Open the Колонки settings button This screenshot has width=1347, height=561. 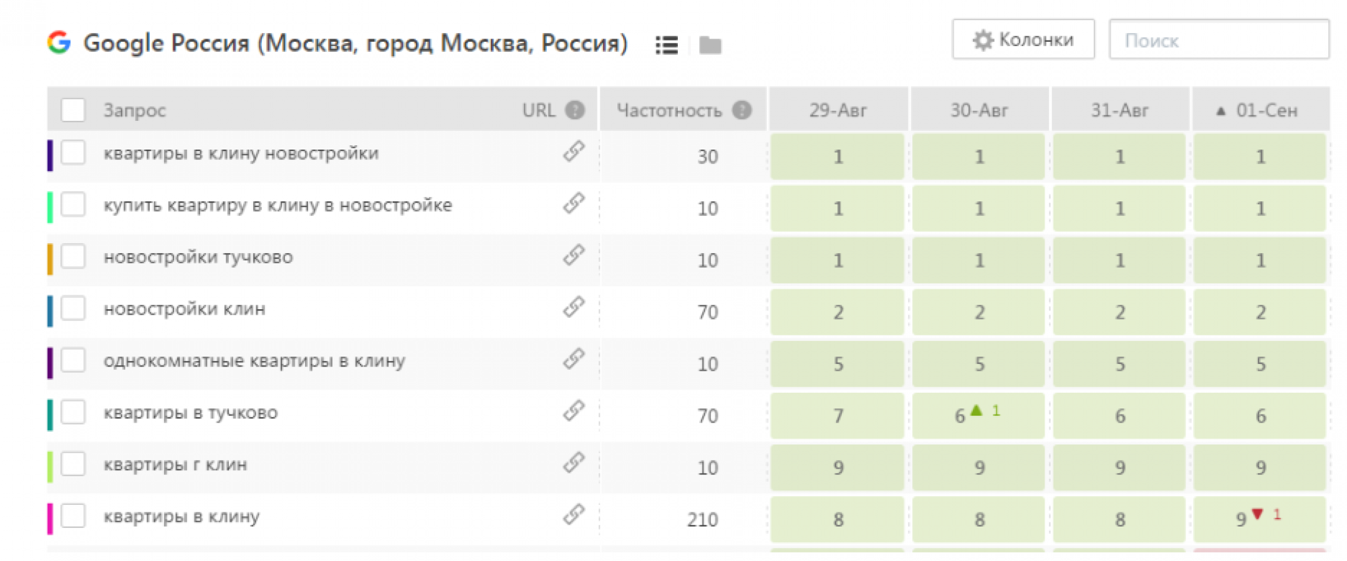(1023, 39)
